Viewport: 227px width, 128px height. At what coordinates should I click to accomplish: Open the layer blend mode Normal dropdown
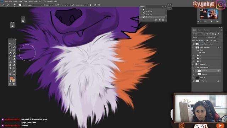(199, 37)
